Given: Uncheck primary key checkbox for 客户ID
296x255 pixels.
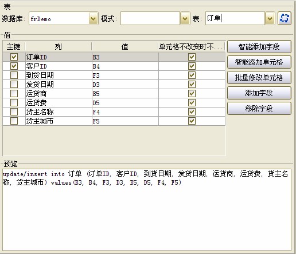Looking at the screenshot, I should (14, 66).
